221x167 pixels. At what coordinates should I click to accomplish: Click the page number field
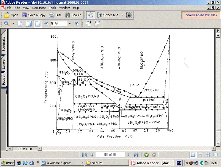click(110, 155)
